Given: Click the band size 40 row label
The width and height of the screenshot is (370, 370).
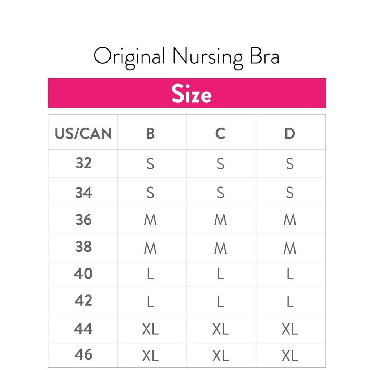Looking at the screenshot, I should pyautogui.click(x=83, y=274).
